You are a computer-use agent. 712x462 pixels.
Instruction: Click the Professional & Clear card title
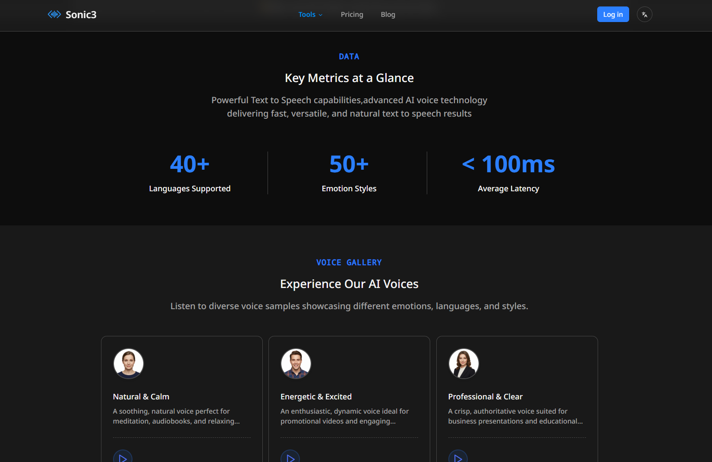coord(485,396)
